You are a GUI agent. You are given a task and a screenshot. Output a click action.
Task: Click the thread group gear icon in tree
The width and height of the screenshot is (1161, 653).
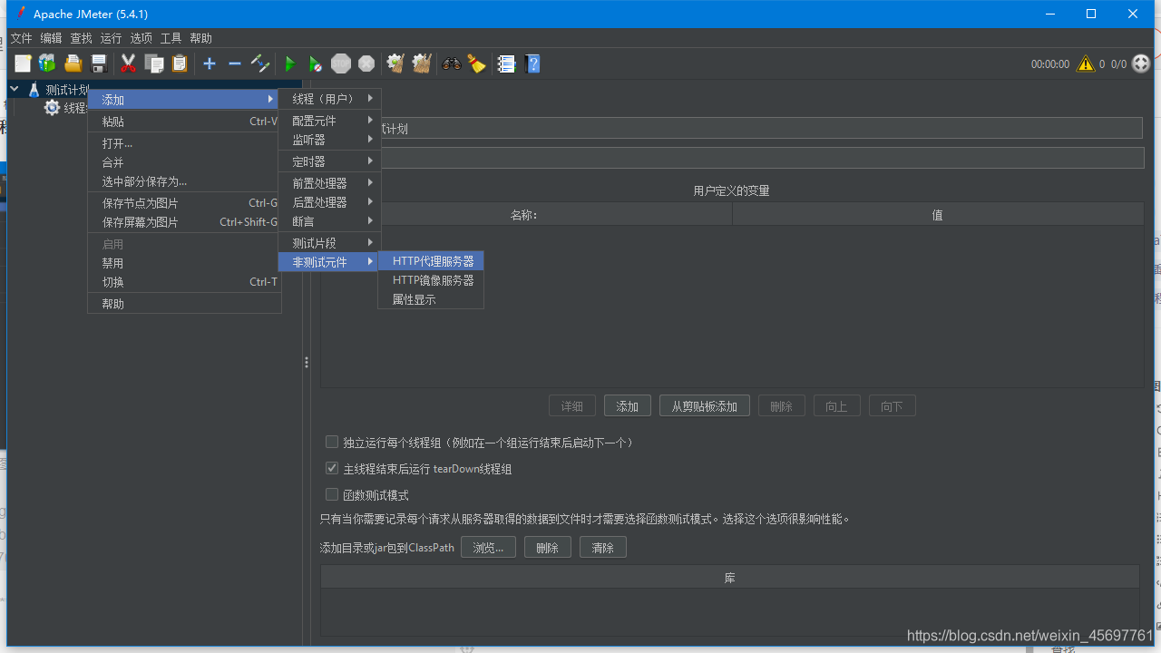[52, 108]
